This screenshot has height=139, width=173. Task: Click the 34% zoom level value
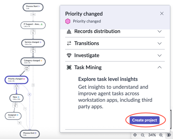pyautogui.click(x=152, y=135)
